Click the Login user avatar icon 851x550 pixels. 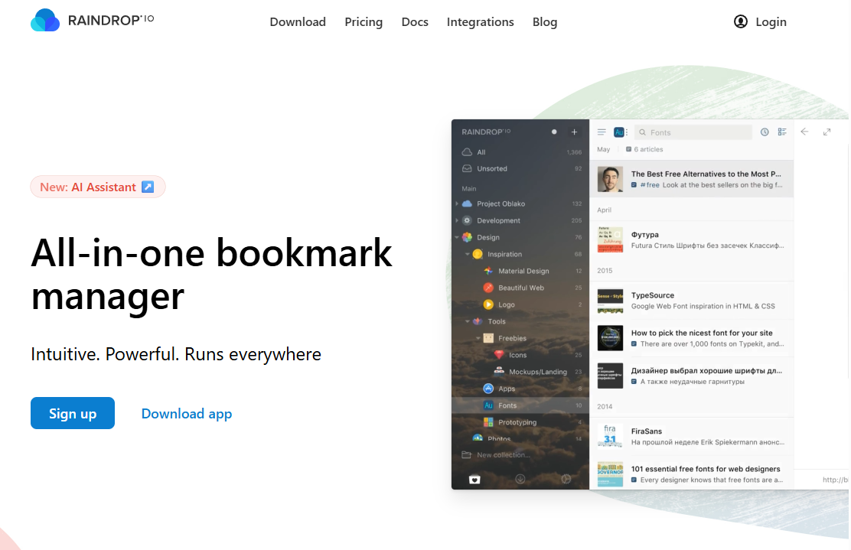pos(740,21)
